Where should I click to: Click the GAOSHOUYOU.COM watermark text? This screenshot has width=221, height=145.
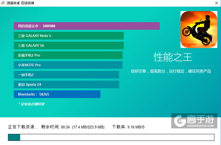200,126
